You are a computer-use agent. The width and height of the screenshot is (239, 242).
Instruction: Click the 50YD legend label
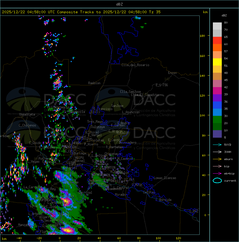tap(228, 145)
